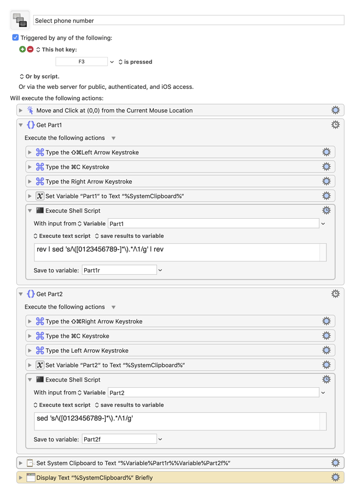Viewport: 354px width, 492px height.
Task: Open 'save results to variable' popup in Part2 script
Action: click(129, 405)
